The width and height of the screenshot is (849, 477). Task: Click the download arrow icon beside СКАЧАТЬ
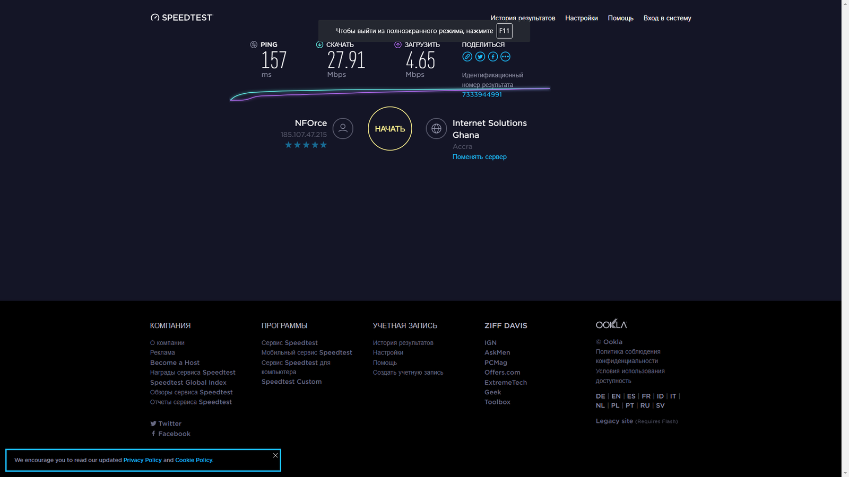coord(319,45)
